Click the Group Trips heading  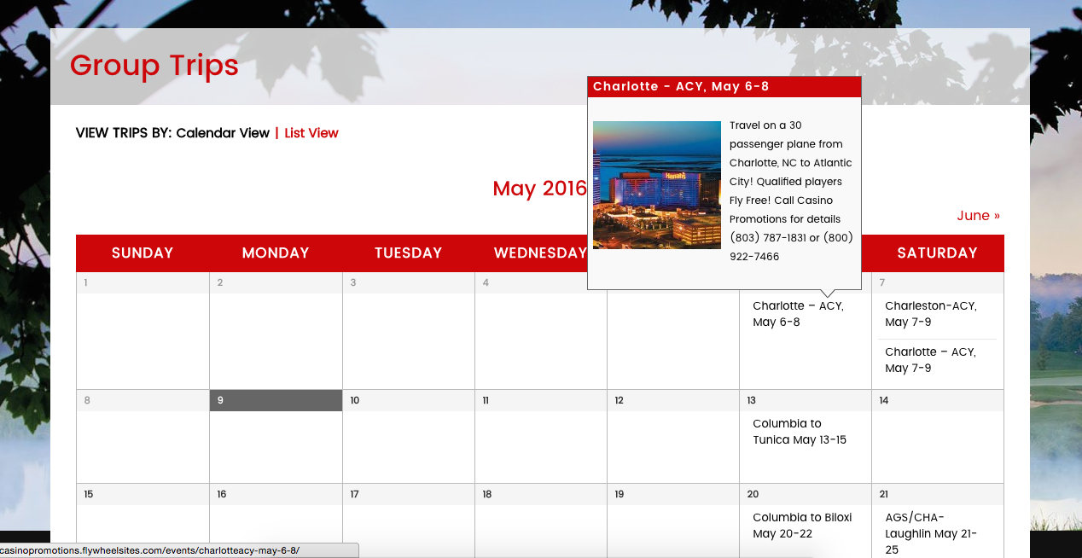click(154, 66)
